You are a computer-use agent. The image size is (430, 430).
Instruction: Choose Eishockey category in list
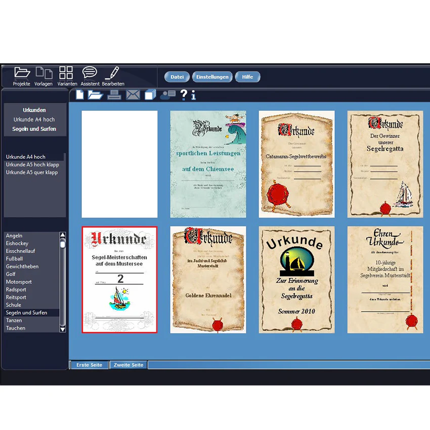pyautogui.click(x=31, y=243)
